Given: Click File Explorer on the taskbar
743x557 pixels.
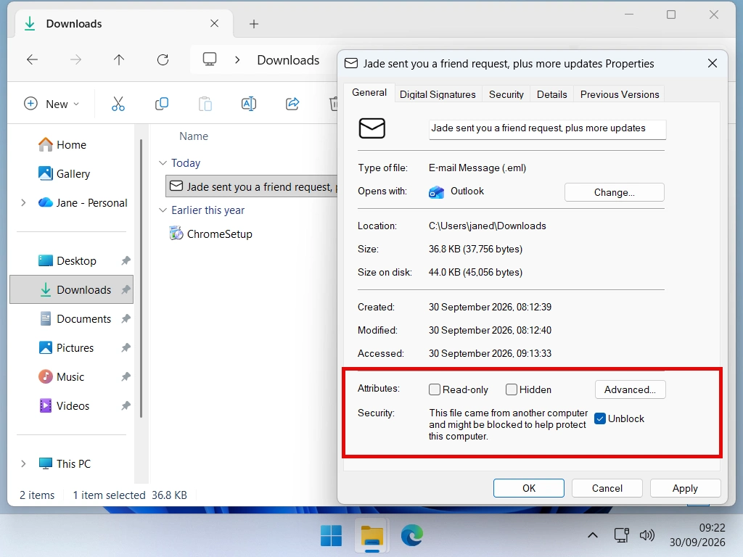Looking at the screenshot, I should [x=372, y=536].
